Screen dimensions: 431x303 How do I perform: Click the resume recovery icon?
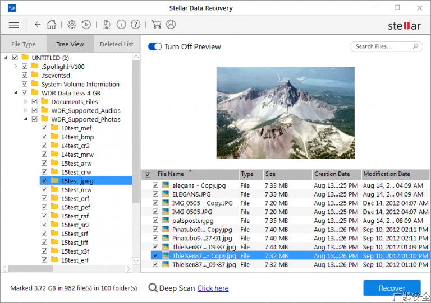click(x=86, y=25)
